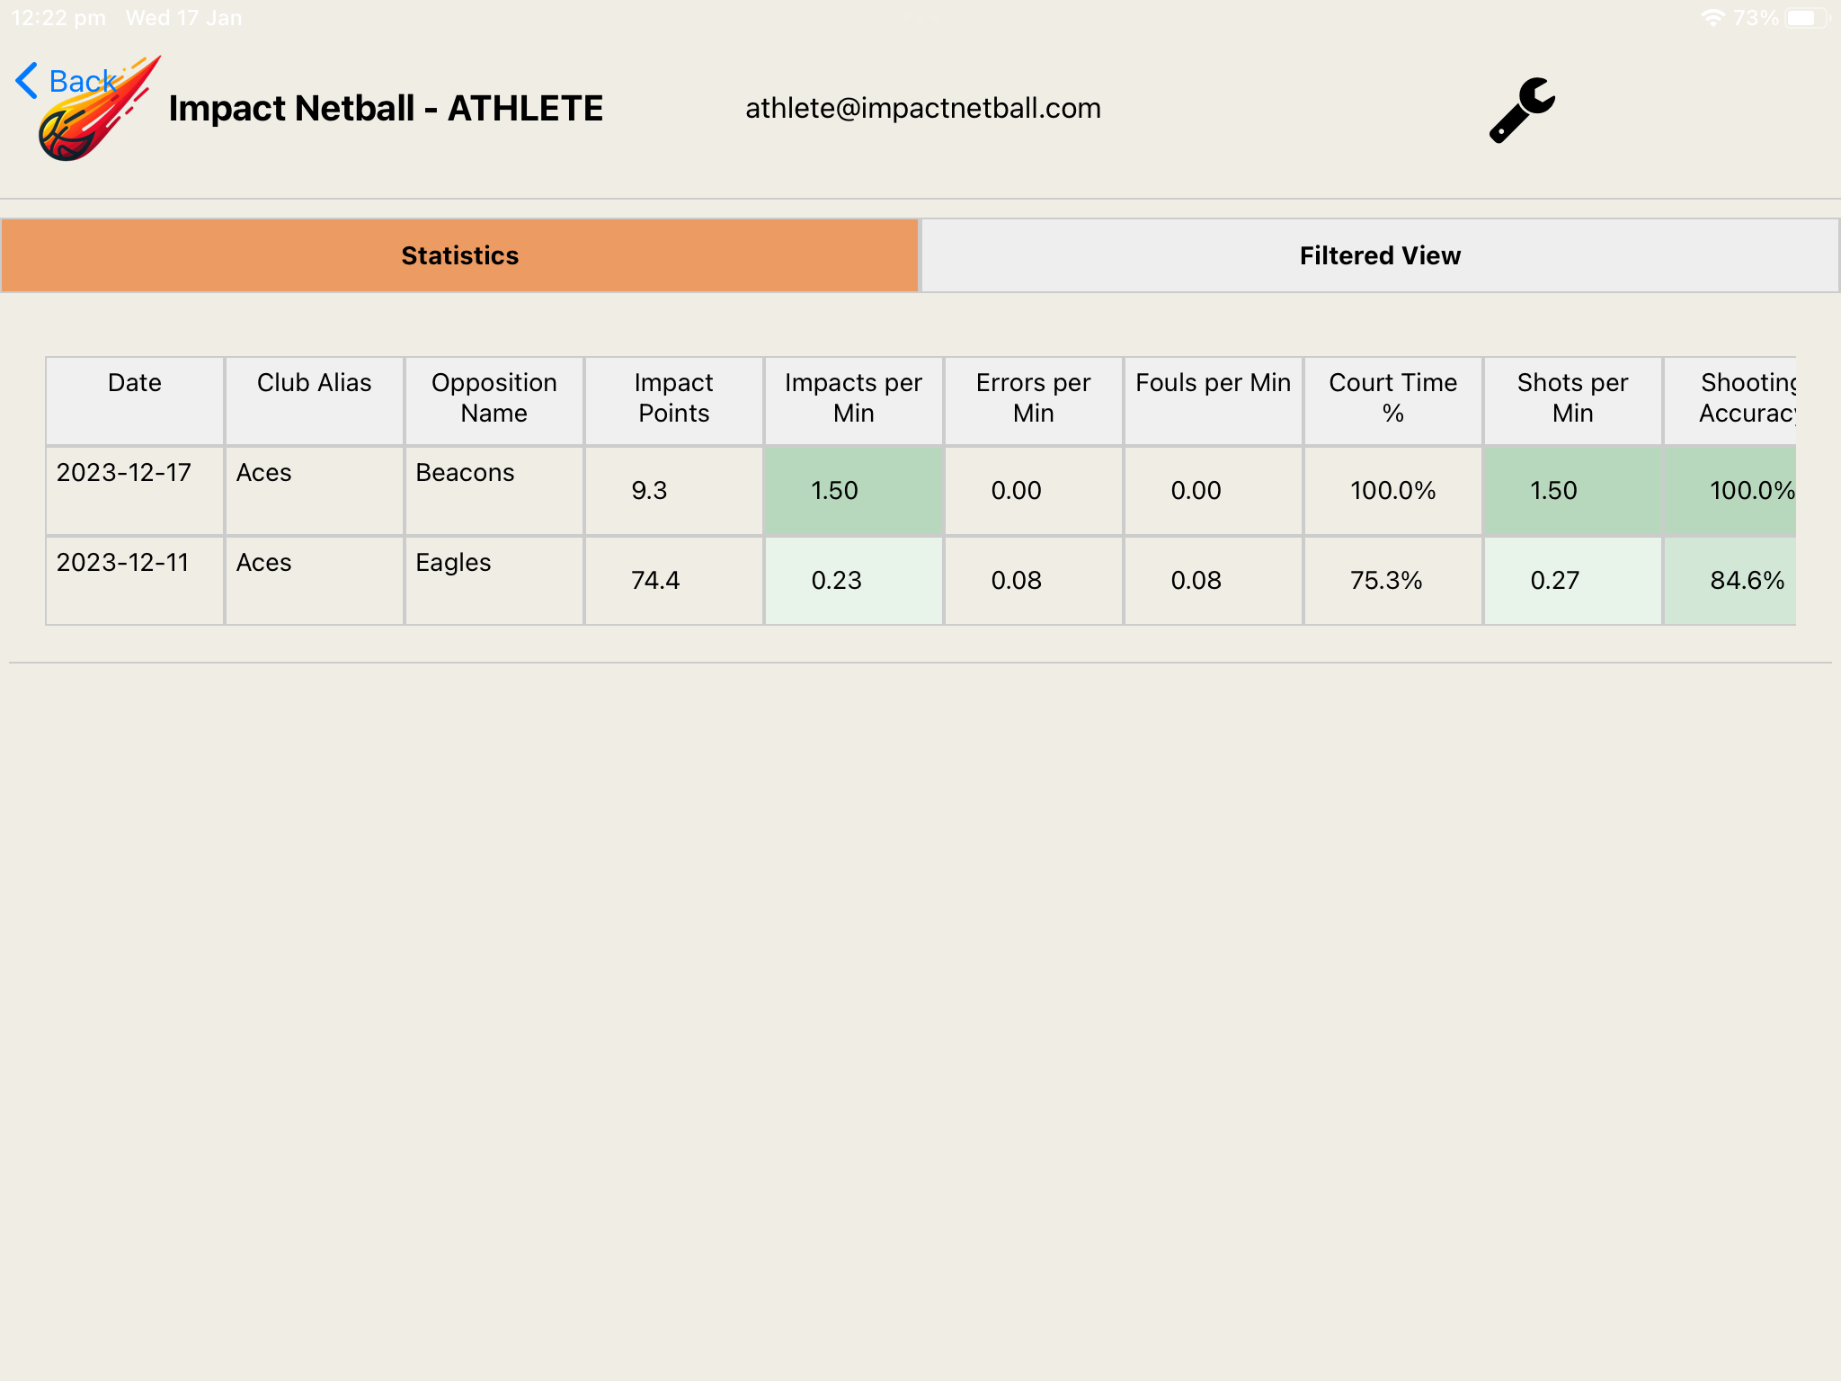Screen dimensions: 1841x1381
Task: Click the Court Time % column header
Action: click(x=1392, y=398)
